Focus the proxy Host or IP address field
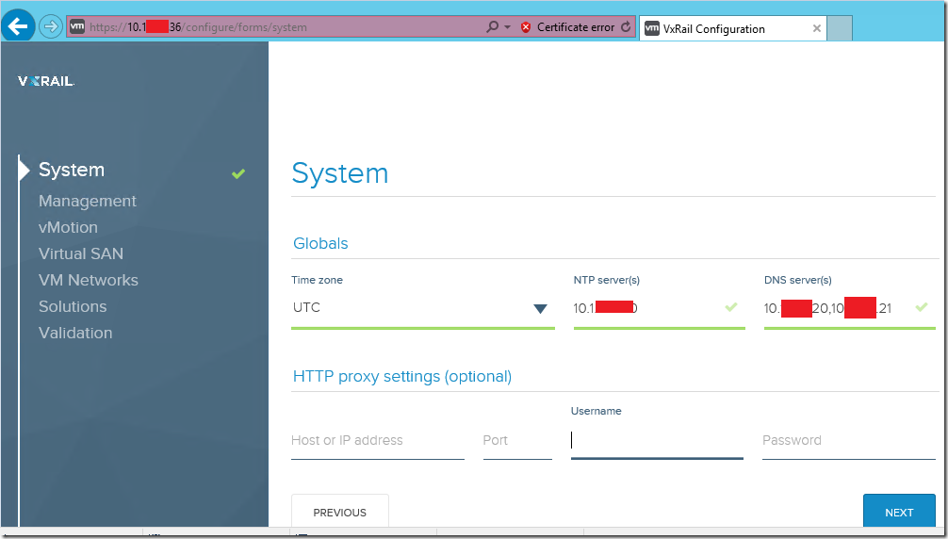 coord(378,440)
